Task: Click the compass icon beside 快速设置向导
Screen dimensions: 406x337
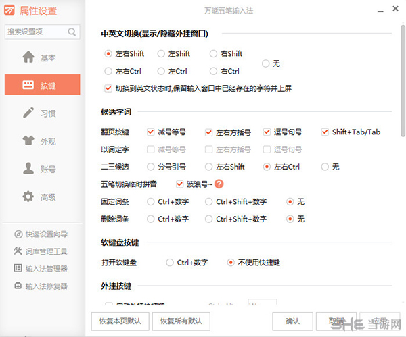Action: [18, 234]
